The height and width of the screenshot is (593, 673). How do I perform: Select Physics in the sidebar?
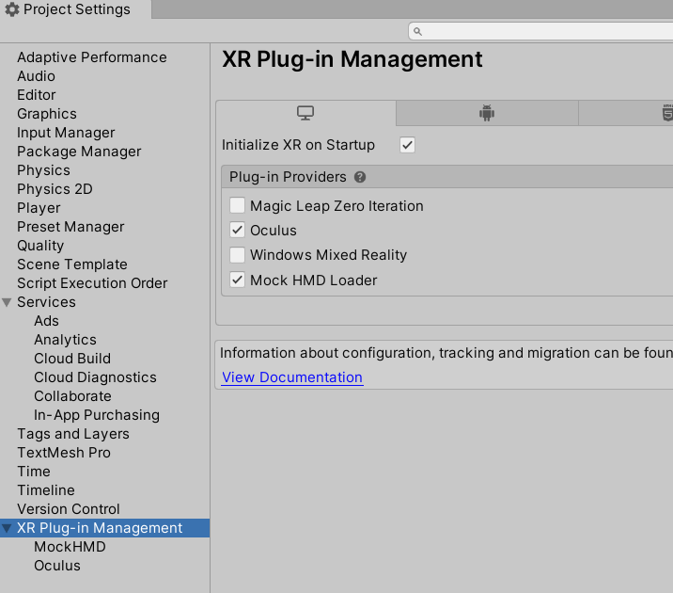click(43, 170)
